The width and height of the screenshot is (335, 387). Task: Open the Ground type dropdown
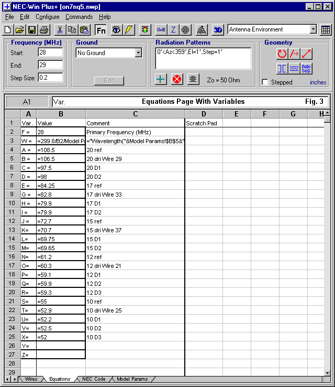point(138,52)
